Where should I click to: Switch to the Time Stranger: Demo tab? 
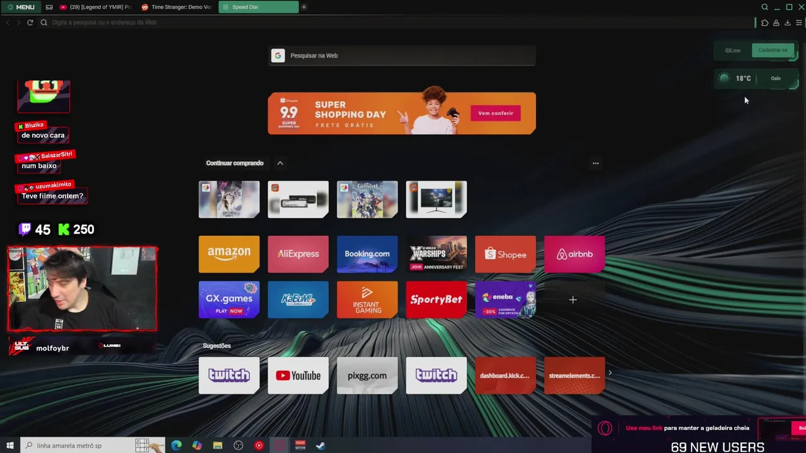coord(176,7)
